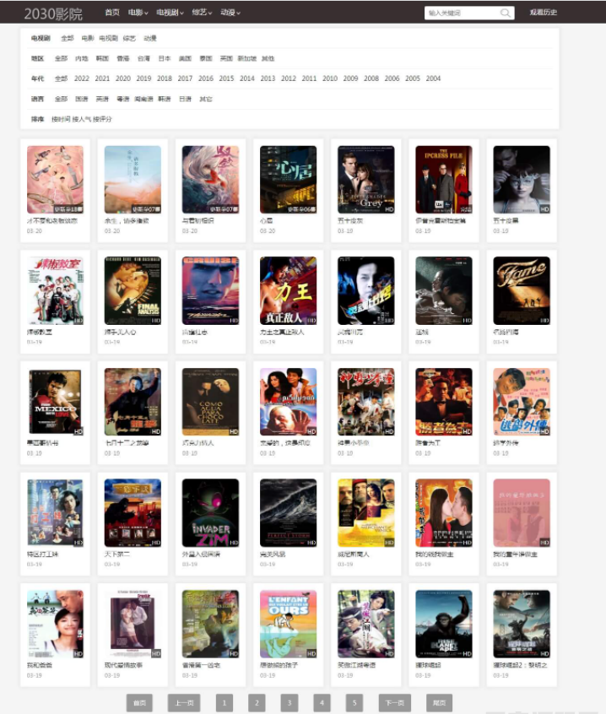Click the 2030影院 site logo
The image size is (606, 714).
pos(53,14)
